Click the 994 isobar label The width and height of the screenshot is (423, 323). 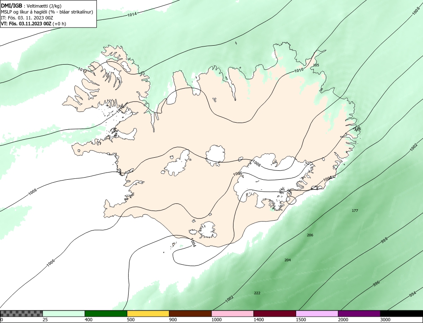tap(412, 295)
